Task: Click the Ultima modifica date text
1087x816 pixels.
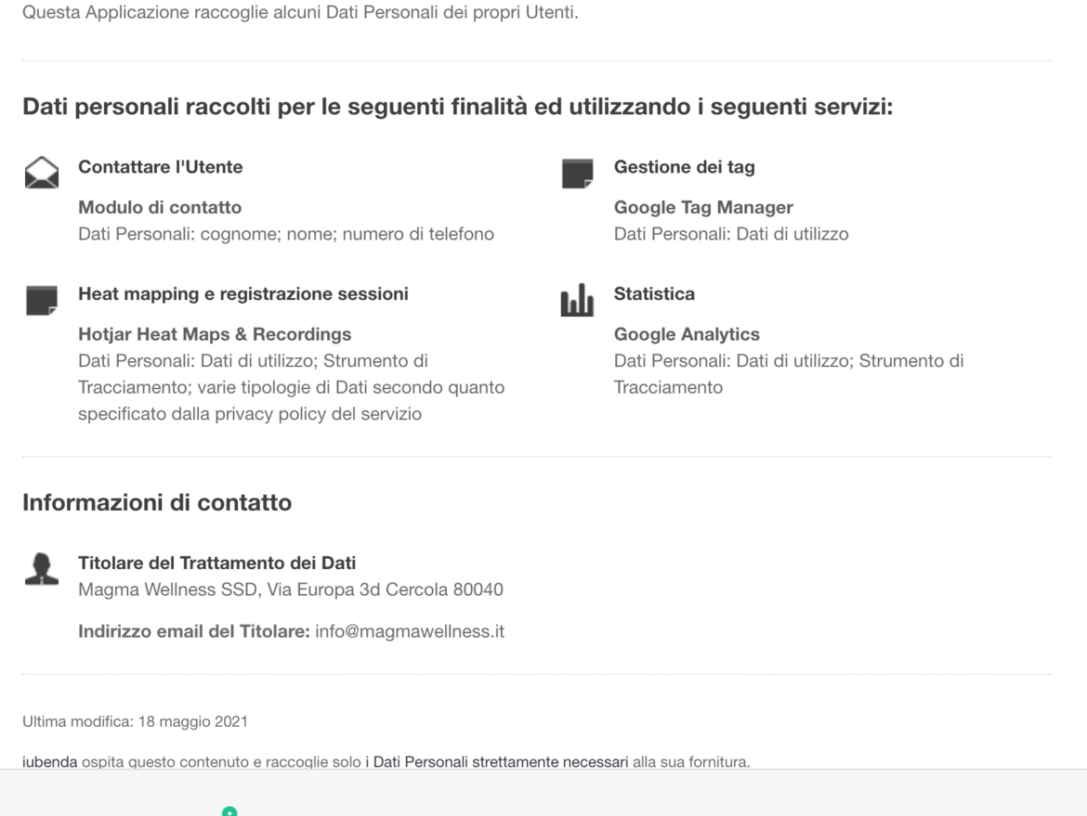Action: [136, 722]
